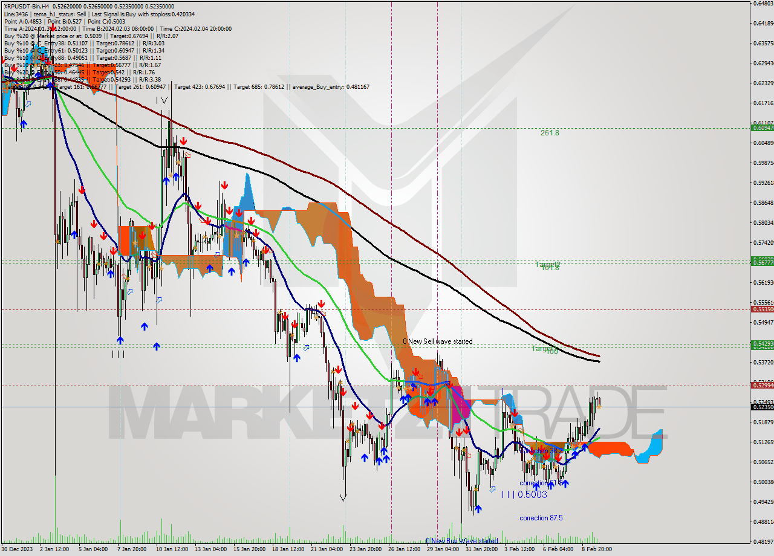
Task: Click the '0 New Buy Wave started' label
Action: pyautogui.click(x=461, y=541)
